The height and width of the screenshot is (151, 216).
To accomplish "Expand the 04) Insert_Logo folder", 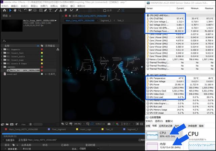I will [x=2, y=60].
